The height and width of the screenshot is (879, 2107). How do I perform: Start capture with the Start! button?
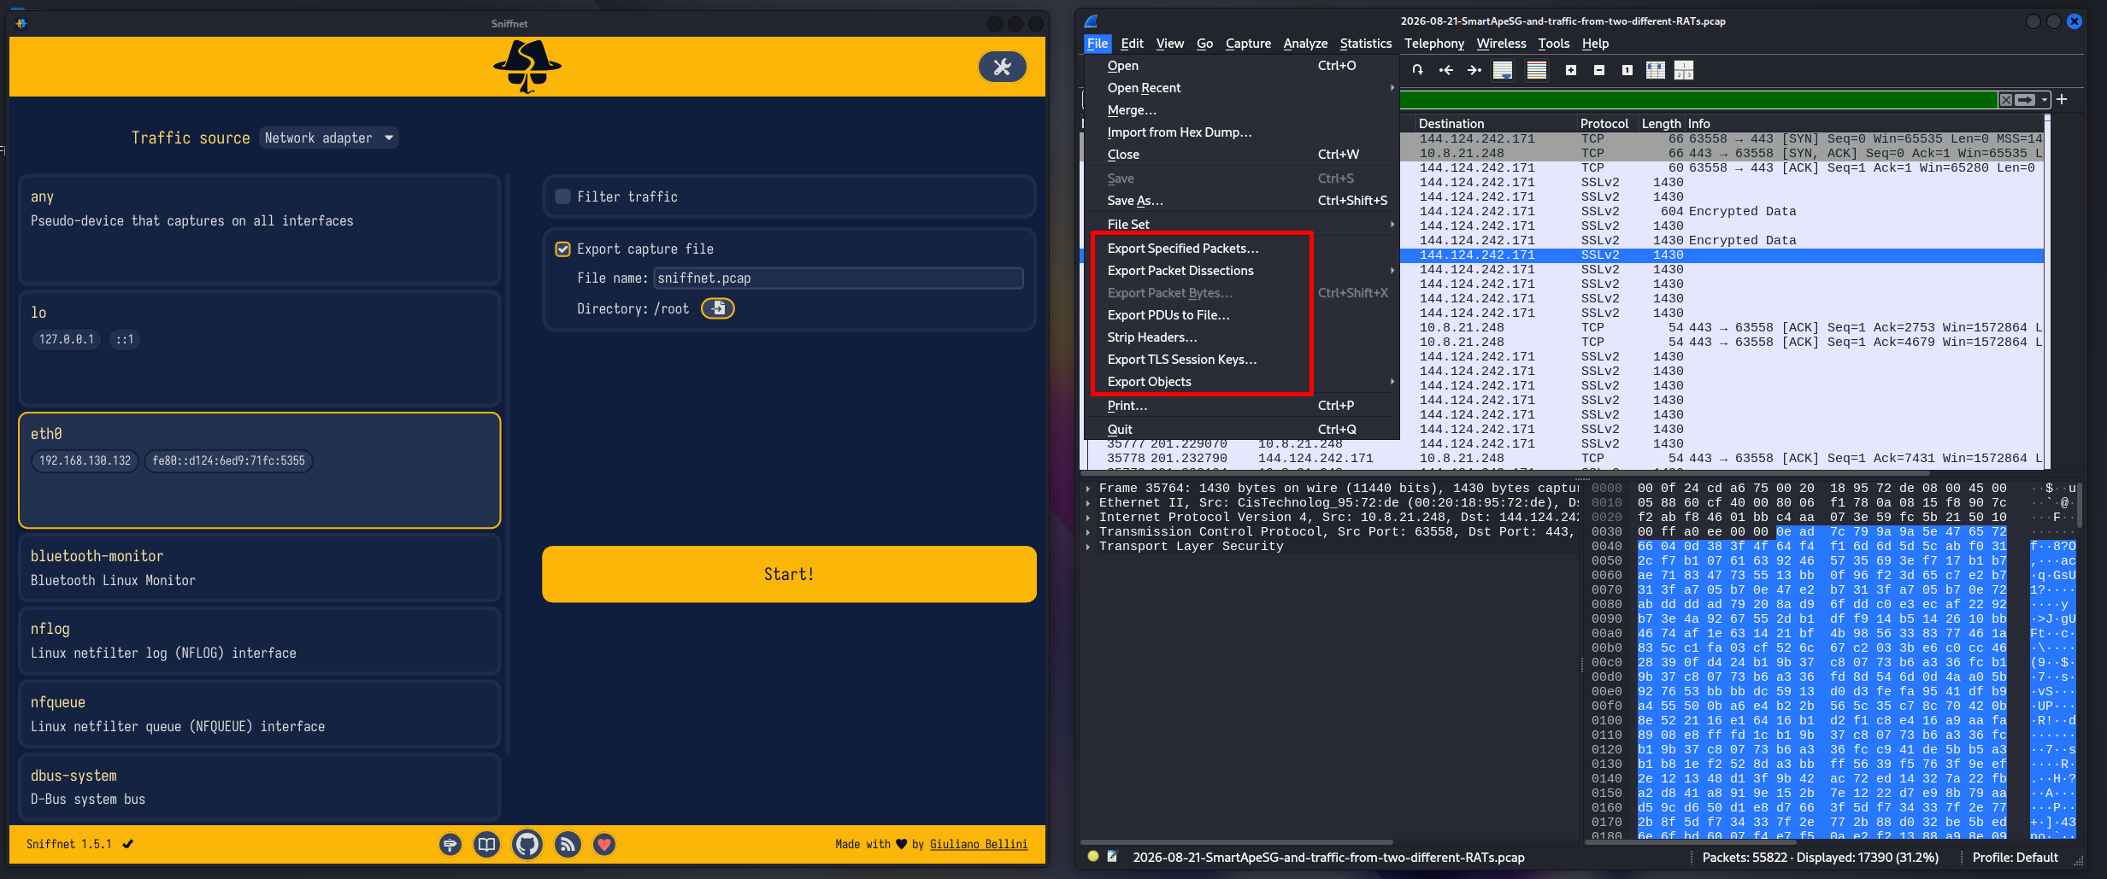coord(789,574)
